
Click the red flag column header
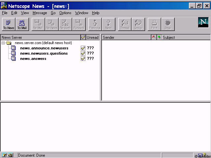pos(154,37)
